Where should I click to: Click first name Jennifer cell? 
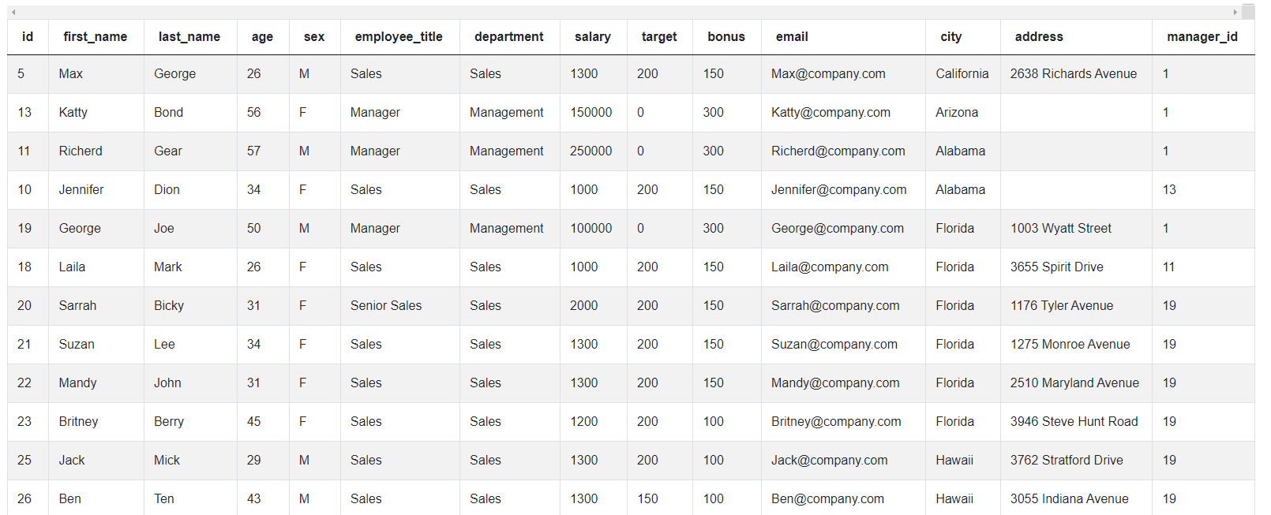96,190
